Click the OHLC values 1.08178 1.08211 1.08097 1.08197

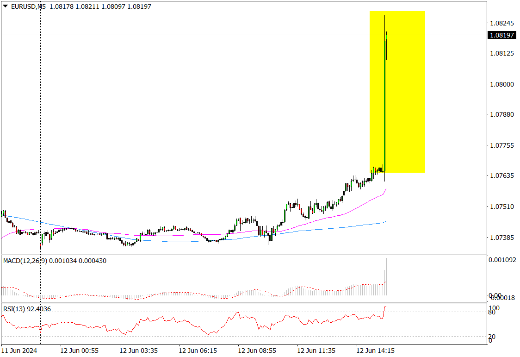click(100, 6)
